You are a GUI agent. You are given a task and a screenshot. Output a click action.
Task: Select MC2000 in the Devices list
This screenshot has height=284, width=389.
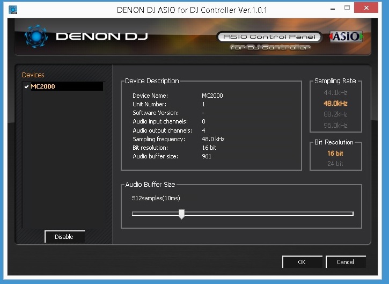click(43, 86)
